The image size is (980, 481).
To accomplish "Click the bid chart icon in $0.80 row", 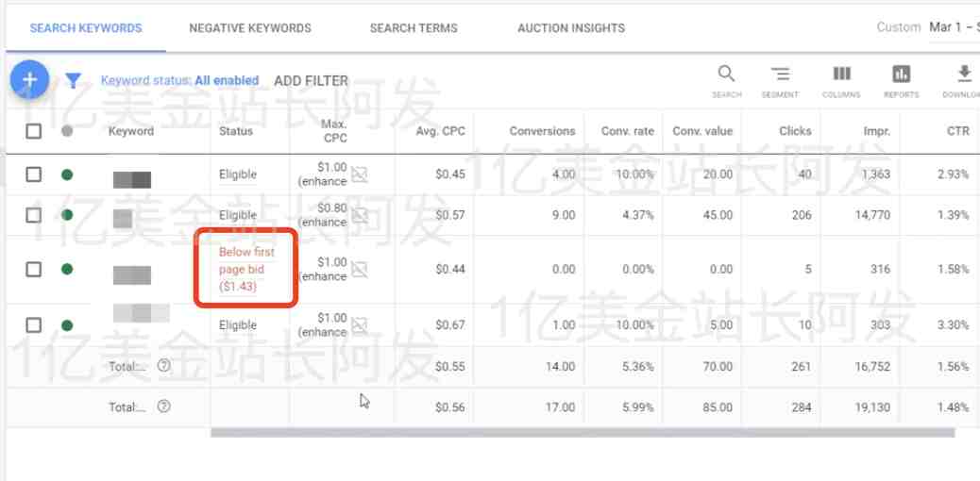I will (359, 216).
